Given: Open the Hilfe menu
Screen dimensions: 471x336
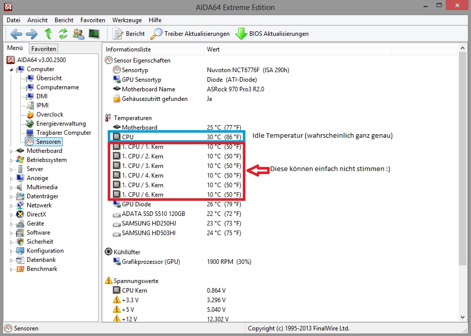Looking at the screenshot, I should click(x=155, y=20).
